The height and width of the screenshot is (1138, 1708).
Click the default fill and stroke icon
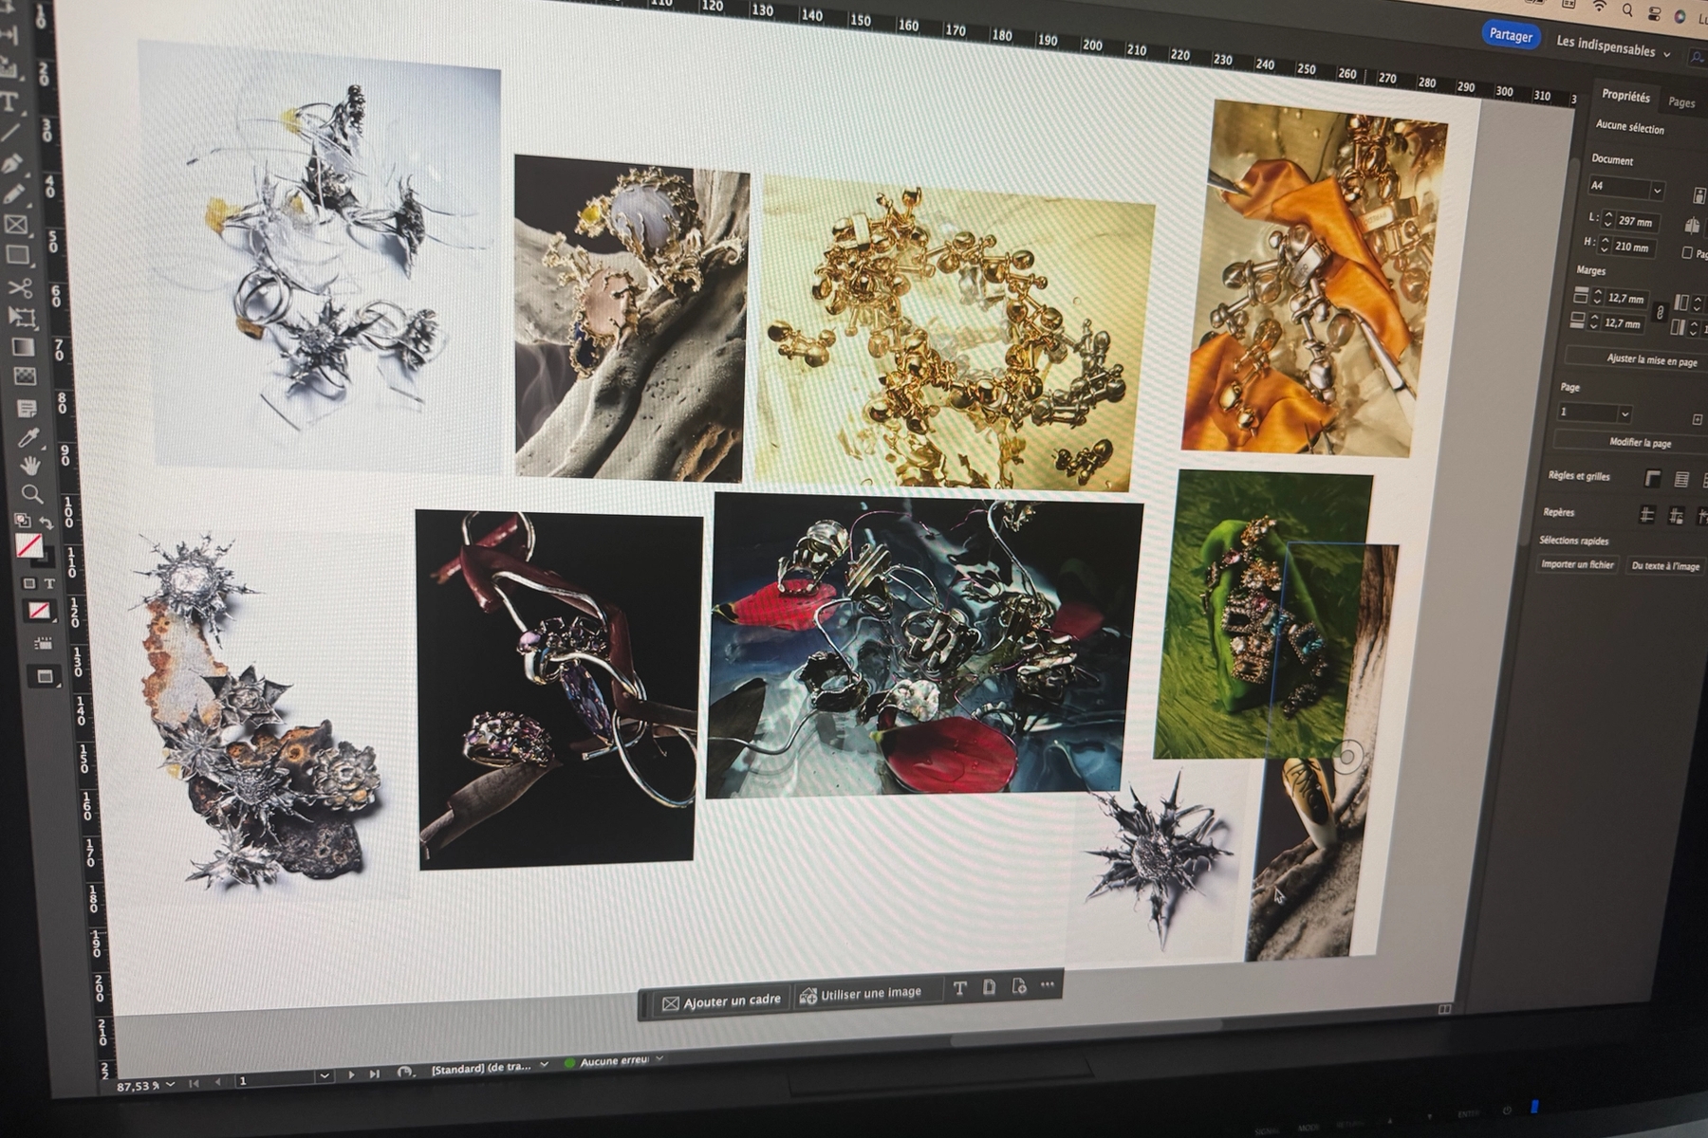click(x=23, y=521)
